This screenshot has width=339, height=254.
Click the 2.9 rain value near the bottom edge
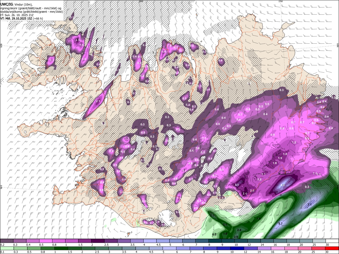click(236, 237)
